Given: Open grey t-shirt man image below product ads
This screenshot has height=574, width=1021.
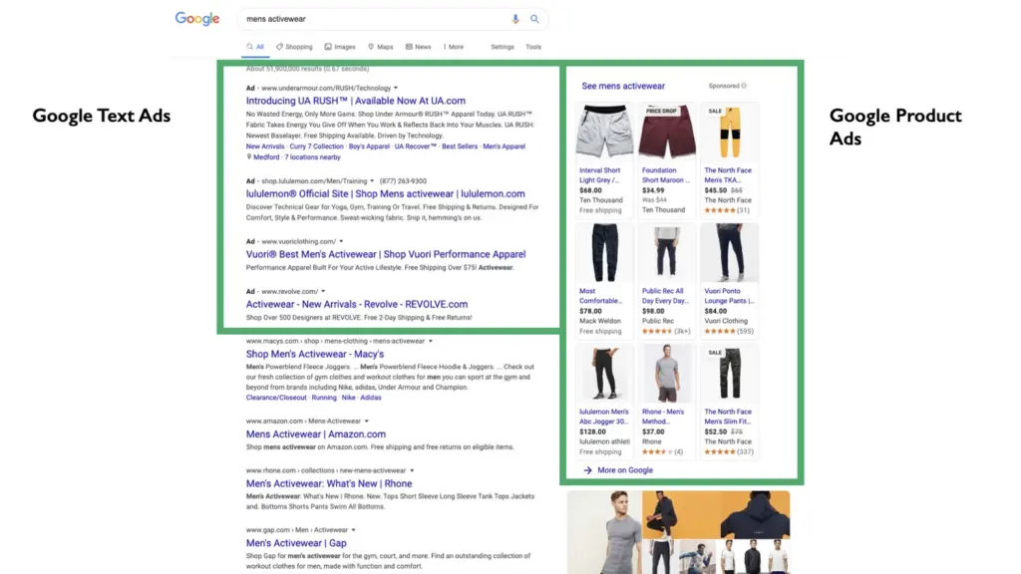Looking at the screenshot, I should coord(604,532).
